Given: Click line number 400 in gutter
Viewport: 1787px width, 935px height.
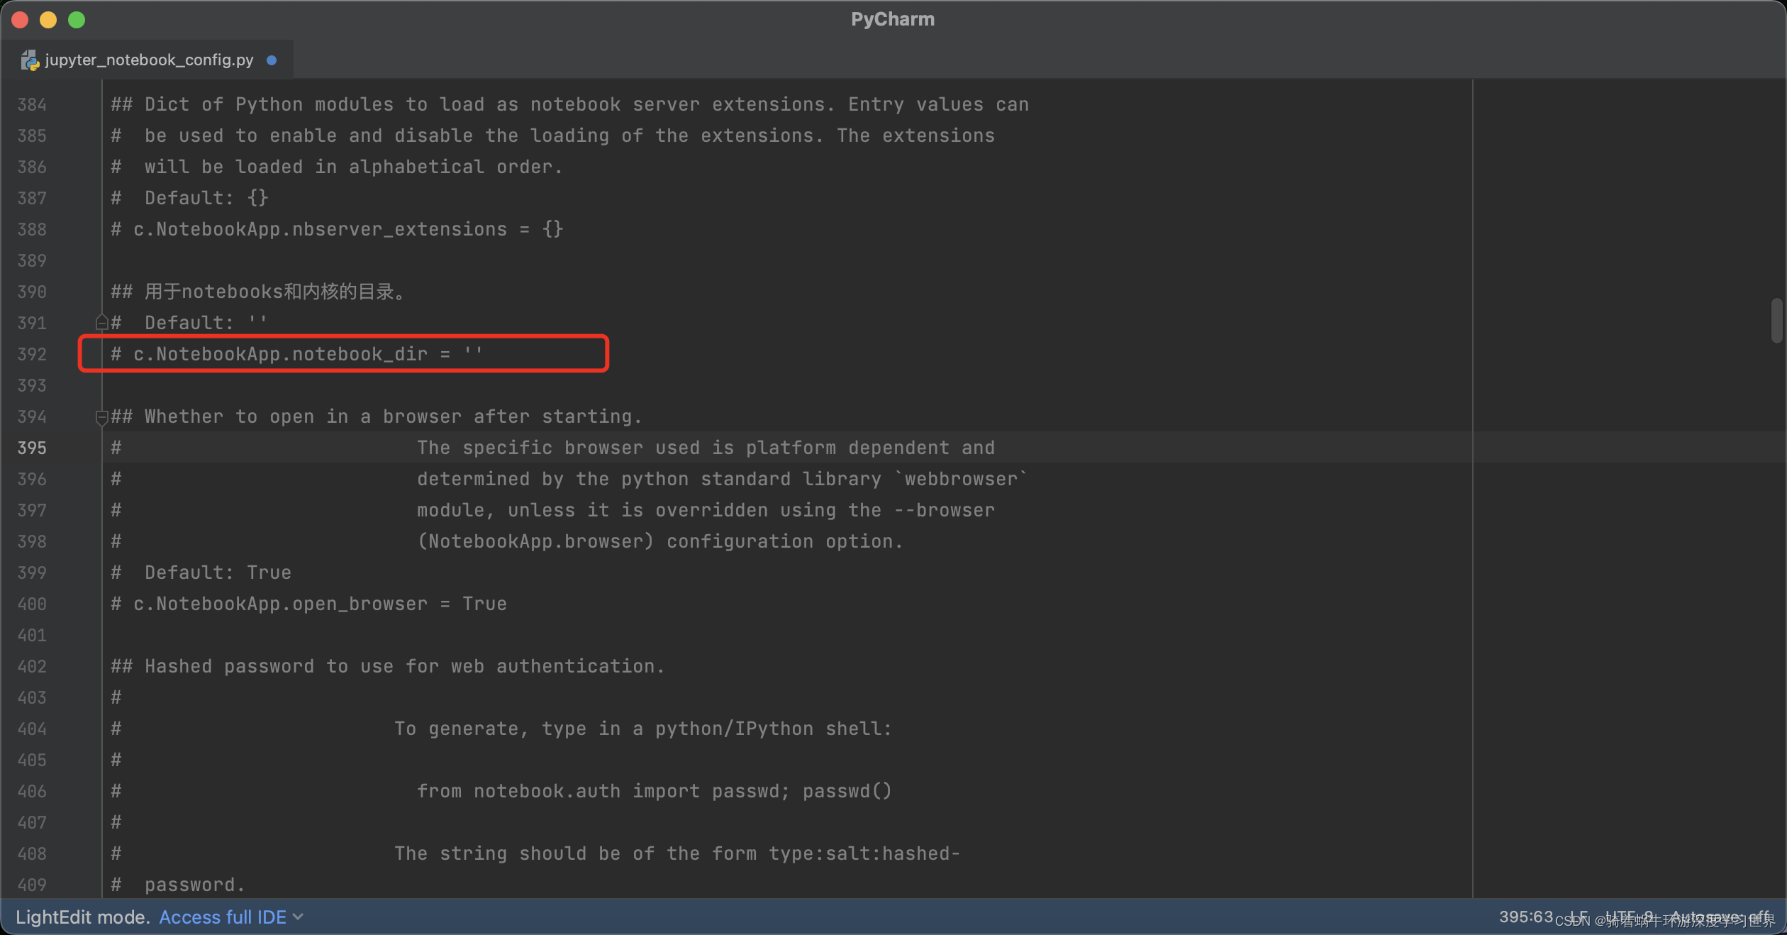Looking at the screenshot, I should click(x=32, y=604).
